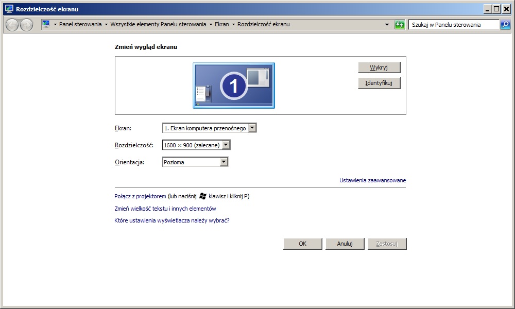Confirm settings with the OK button
This screenshot has width=515, height=309.
[x=303, y=244]
